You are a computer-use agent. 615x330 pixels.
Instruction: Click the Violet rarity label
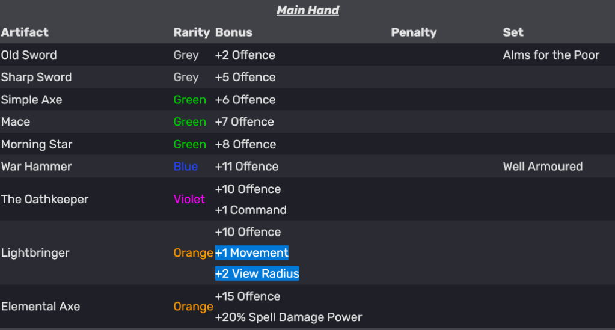[x=189, y=200]
